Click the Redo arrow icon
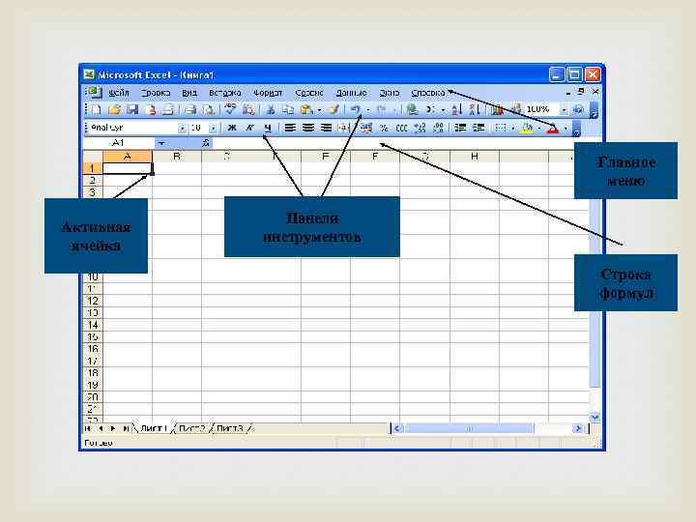This screenshot has height=522, width=696. tap(381, 109)
